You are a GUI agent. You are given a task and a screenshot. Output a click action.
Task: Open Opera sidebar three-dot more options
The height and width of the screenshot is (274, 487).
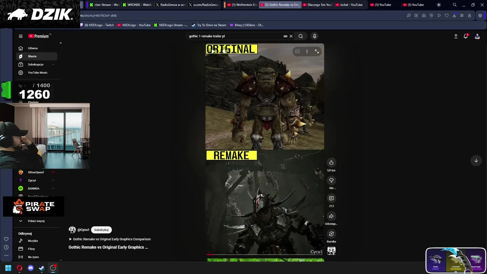6,255
